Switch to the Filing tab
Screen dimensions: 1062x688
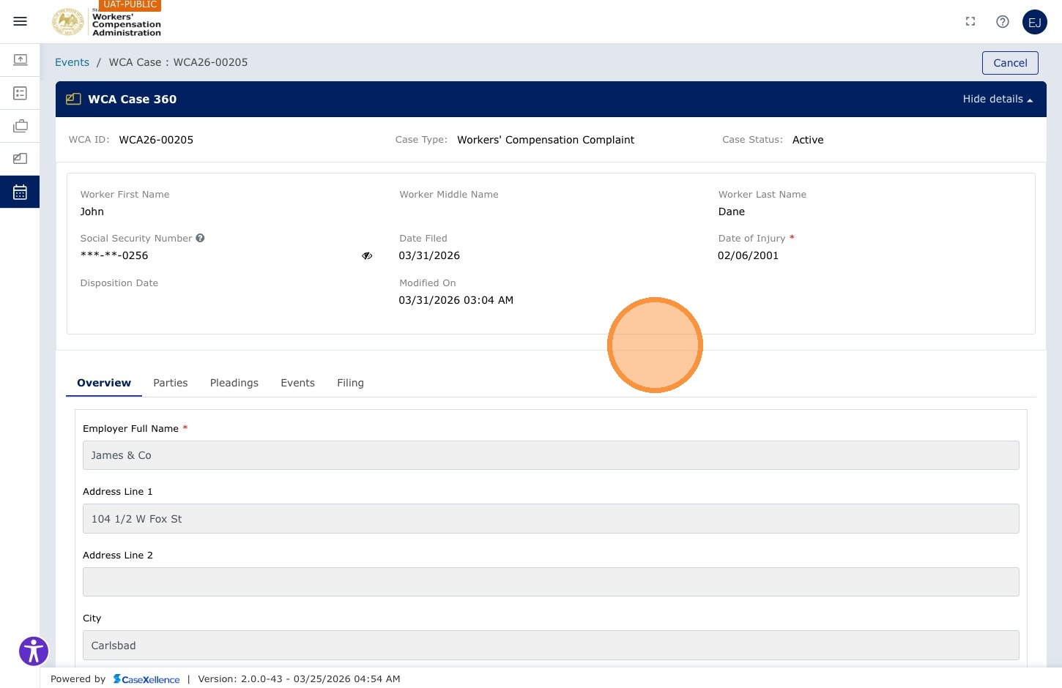click(x=350, y=383)
